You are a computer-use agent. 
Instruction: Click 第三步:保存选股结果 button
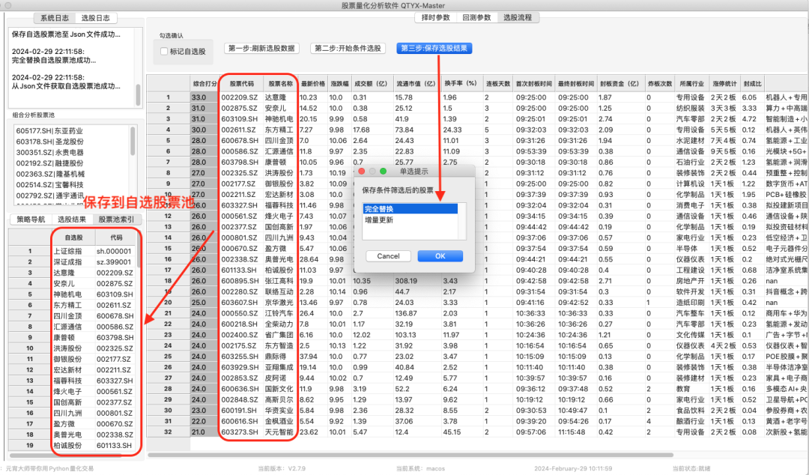click(x=434, y=48)
